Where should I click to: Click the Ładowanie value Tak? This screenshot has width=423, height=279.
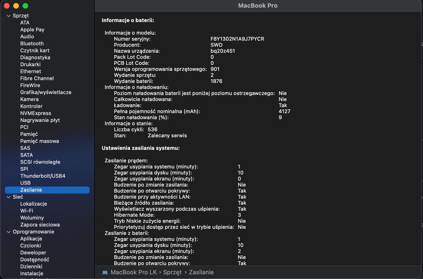[x=283, y=105]
